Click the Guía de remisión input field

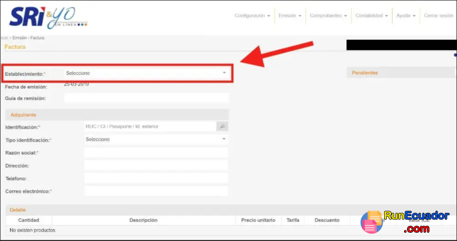pyautogui.click(x=146, y=98)
